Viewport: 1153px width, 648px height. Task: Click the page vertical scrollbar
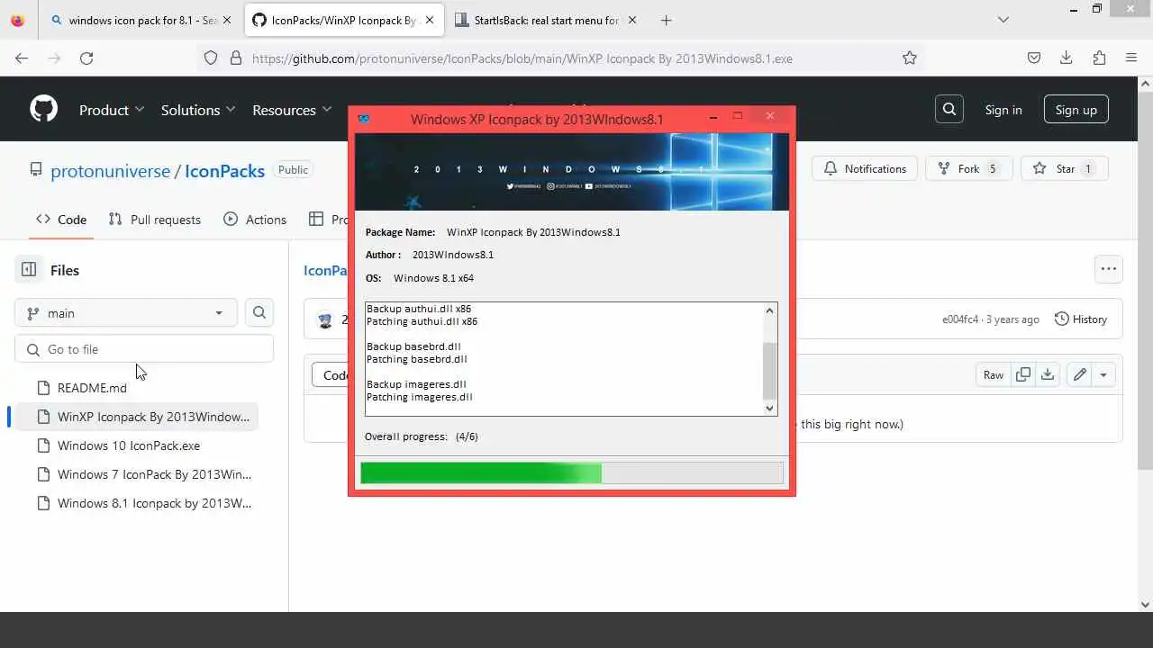(1146, 342)
